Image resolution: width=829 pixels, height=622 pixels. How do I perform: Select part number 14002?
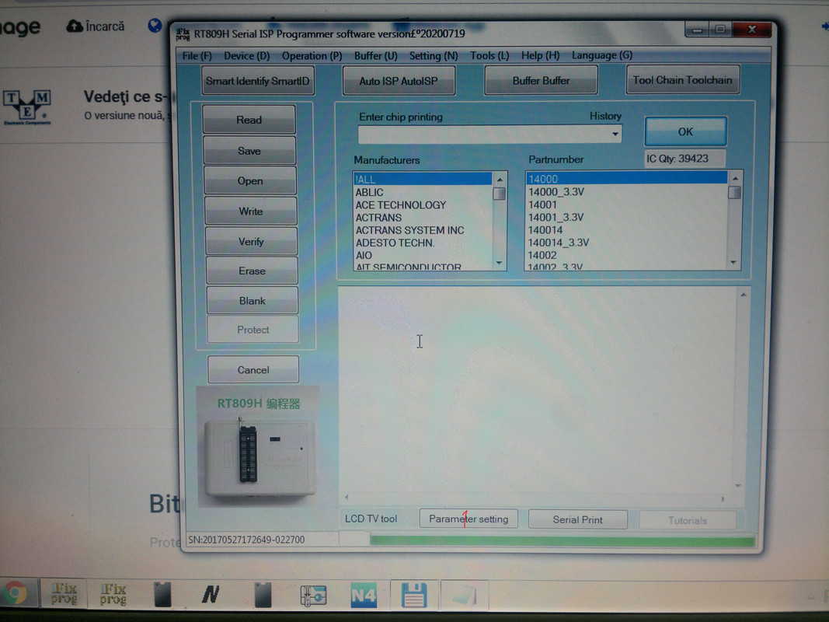point(626,255)
